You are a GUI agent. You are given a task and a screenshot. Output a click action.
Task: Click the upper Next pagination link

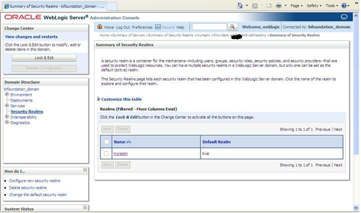coord(338,129)
